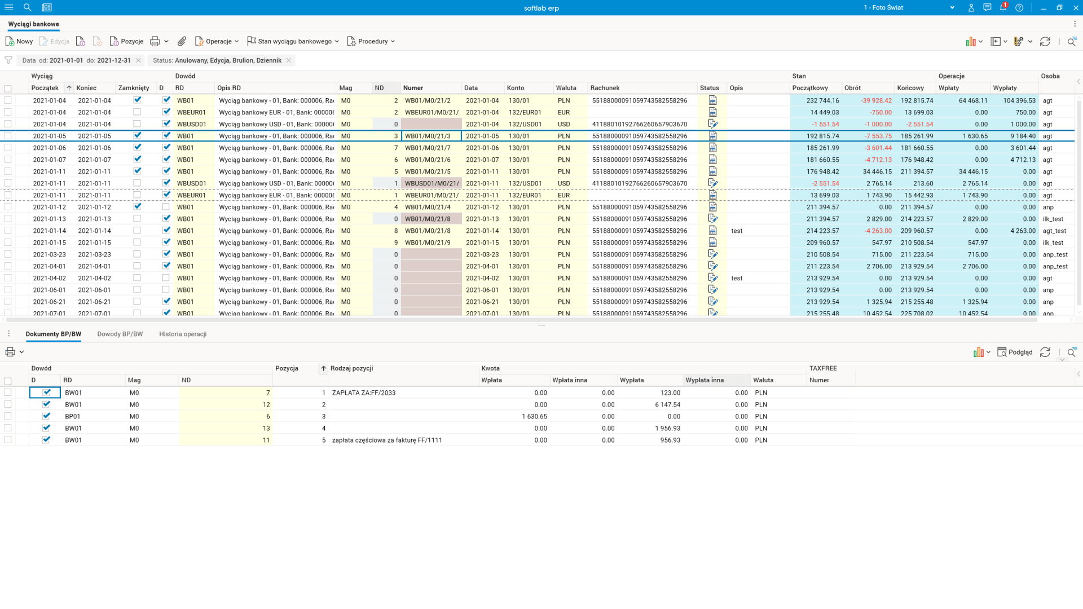Viewport: 1083px width, 609px height.
Task: Toggle Zamknięty checkbox for 2021-01-12 row
Action: [137, 206]
